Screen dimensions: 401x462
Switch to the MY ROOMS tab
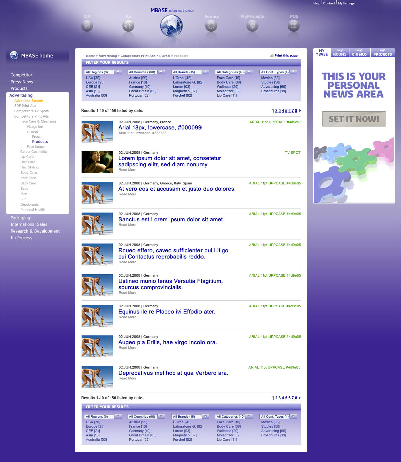[x=340, y=53]
